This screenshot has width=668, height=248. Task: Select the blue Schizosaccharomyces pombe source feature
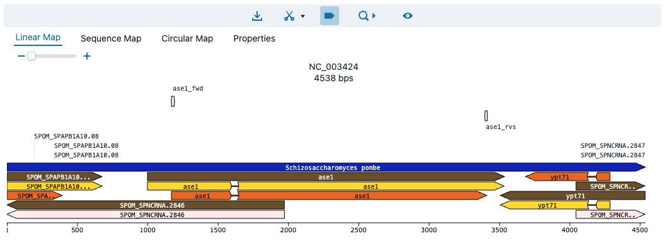point(326,167)
